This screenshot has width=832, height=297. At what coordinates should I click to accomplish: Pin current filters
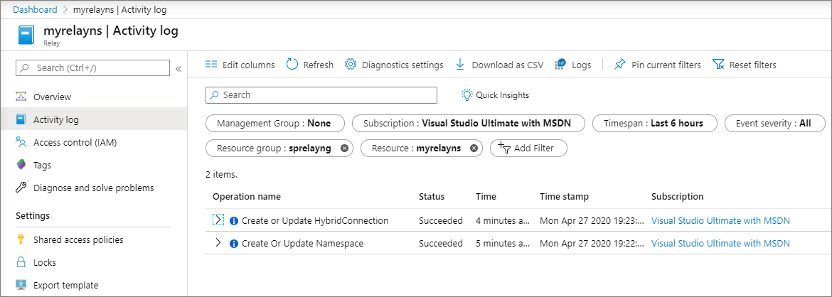[x=620, y=65]
